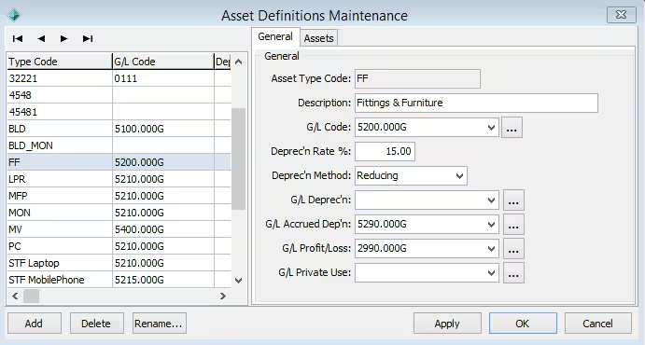
Task: Browse for G/L Accrued Dep'n ellipsis button
Action: point(513,224)
